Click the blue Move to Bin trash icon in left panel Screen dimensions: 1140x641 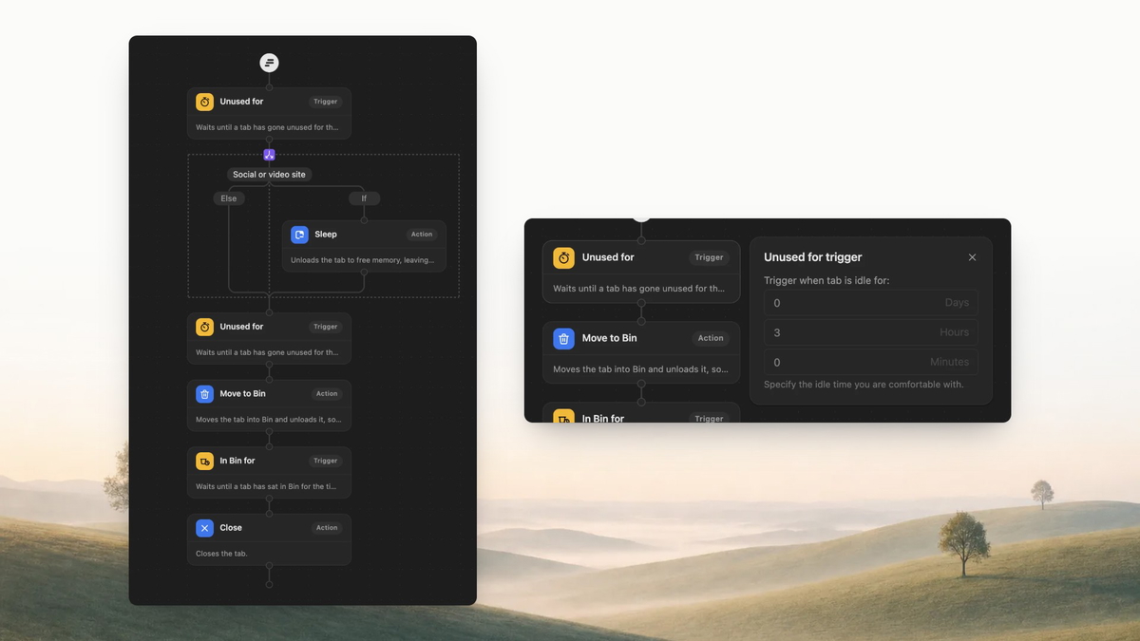[x=204, y=394]
